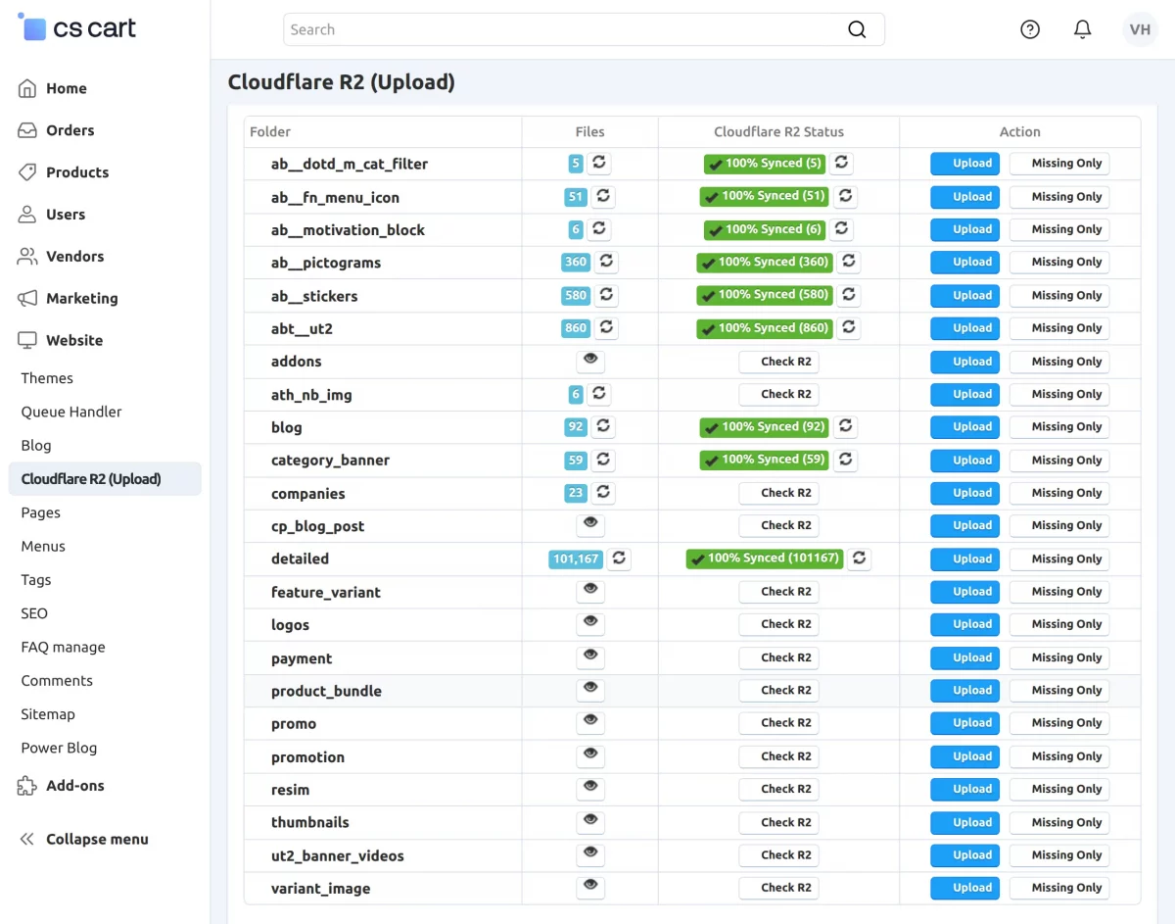Refresh file count for ab__dotd_m_cat_filter
The width and height of the screenshot is (1175, 924).
pyautogui.click(x=598, y=163)
